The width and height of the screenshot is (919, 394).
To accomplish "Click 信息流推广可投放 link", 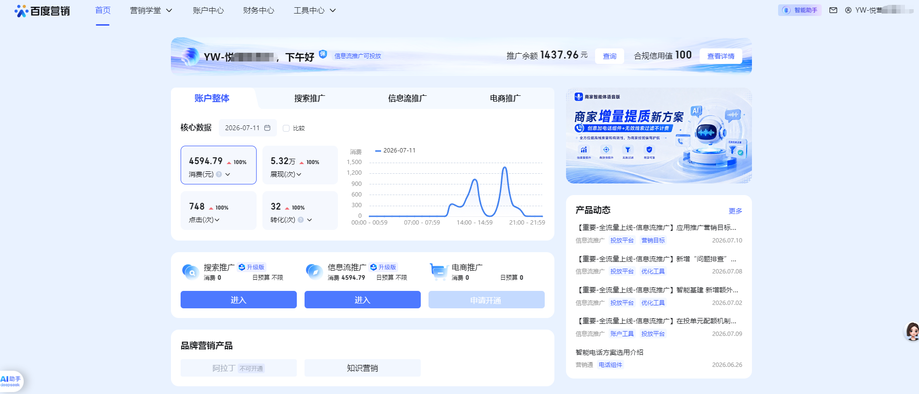I will click(358, 56).
